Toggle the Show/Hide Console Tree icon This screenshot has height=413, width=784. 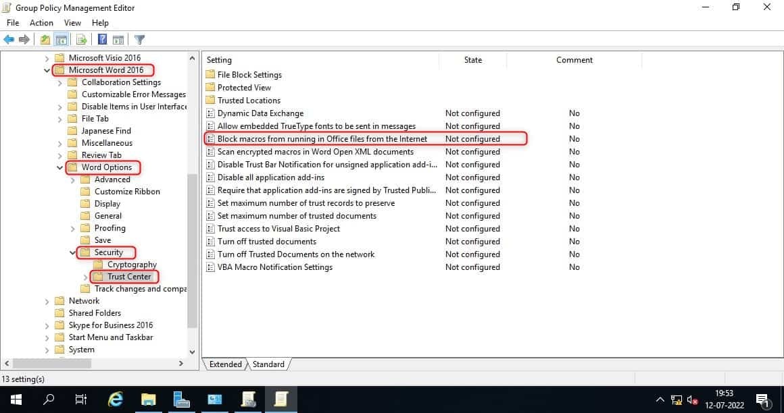click(62, 39)
